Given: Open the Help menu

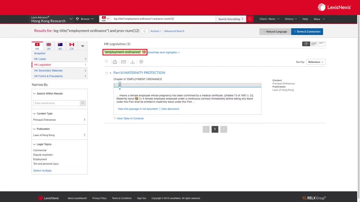Looking at the screenshot, I should pyautogui.click(x=305, y=19).
